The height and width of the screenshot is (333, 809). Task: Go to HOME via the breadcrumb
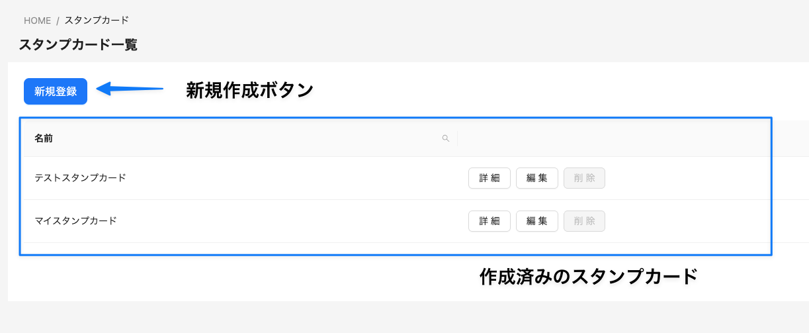[37, 21]
